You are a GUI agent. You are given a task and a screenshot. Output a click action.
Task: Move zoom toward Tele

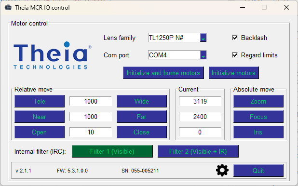(40, 101)
